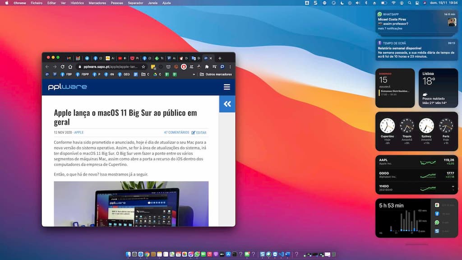Go back in Chrome history

[47, 67]
